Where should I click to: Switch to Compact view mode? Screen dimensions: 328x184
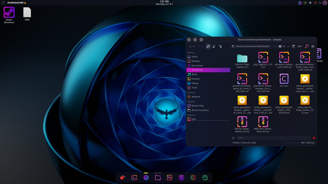214,46
